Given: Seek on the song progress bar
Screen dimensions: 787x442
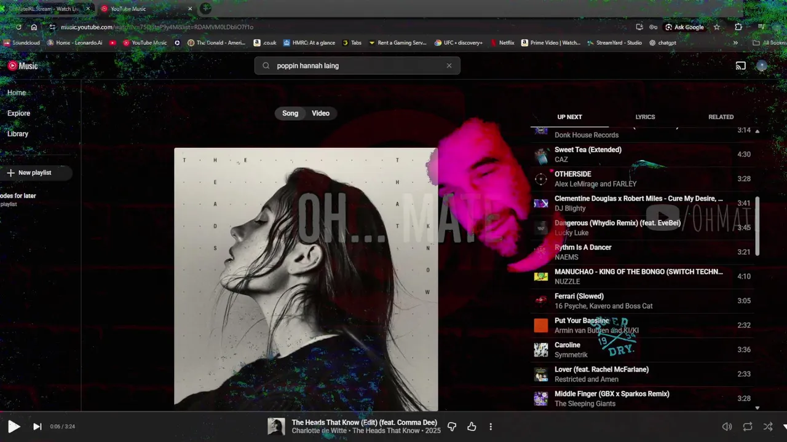Looking at the screenshot, I should 393,412.
